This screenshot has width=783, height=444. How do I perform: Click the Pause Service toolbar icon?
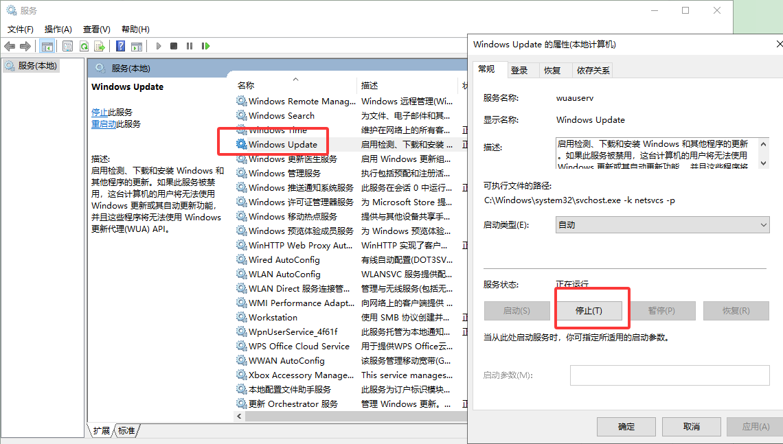[x=190, y=46]
